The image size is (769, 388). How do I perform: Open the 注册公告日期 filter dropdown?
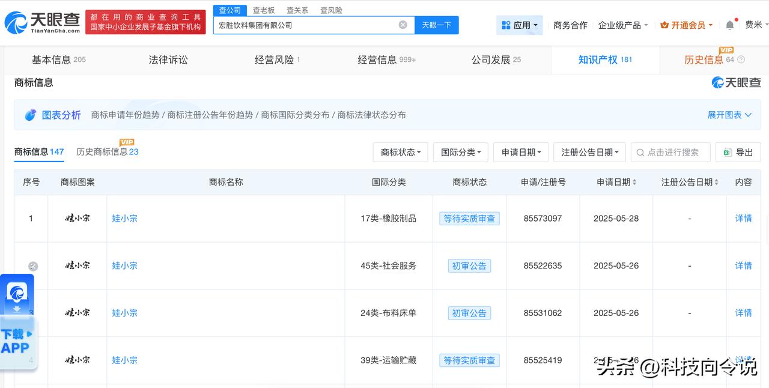click(x=590, y=153)
